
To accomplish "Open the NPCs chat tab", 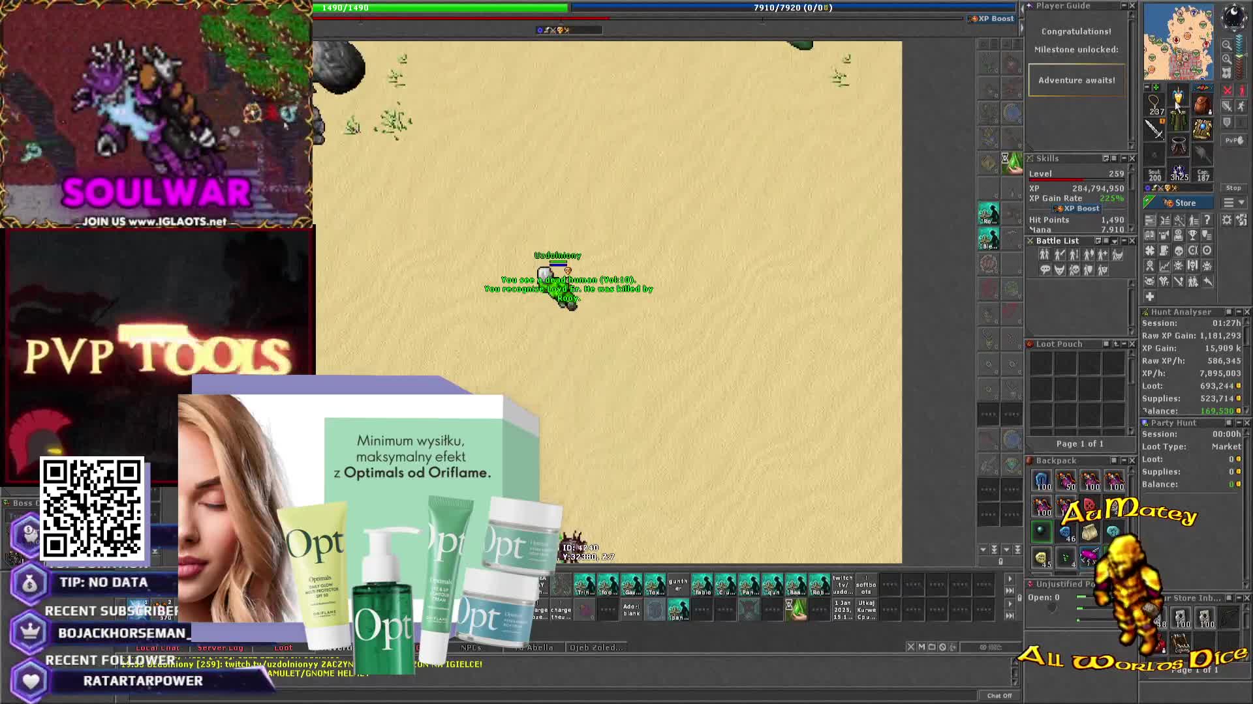I will pyautogui.click(x=471, y=647).
